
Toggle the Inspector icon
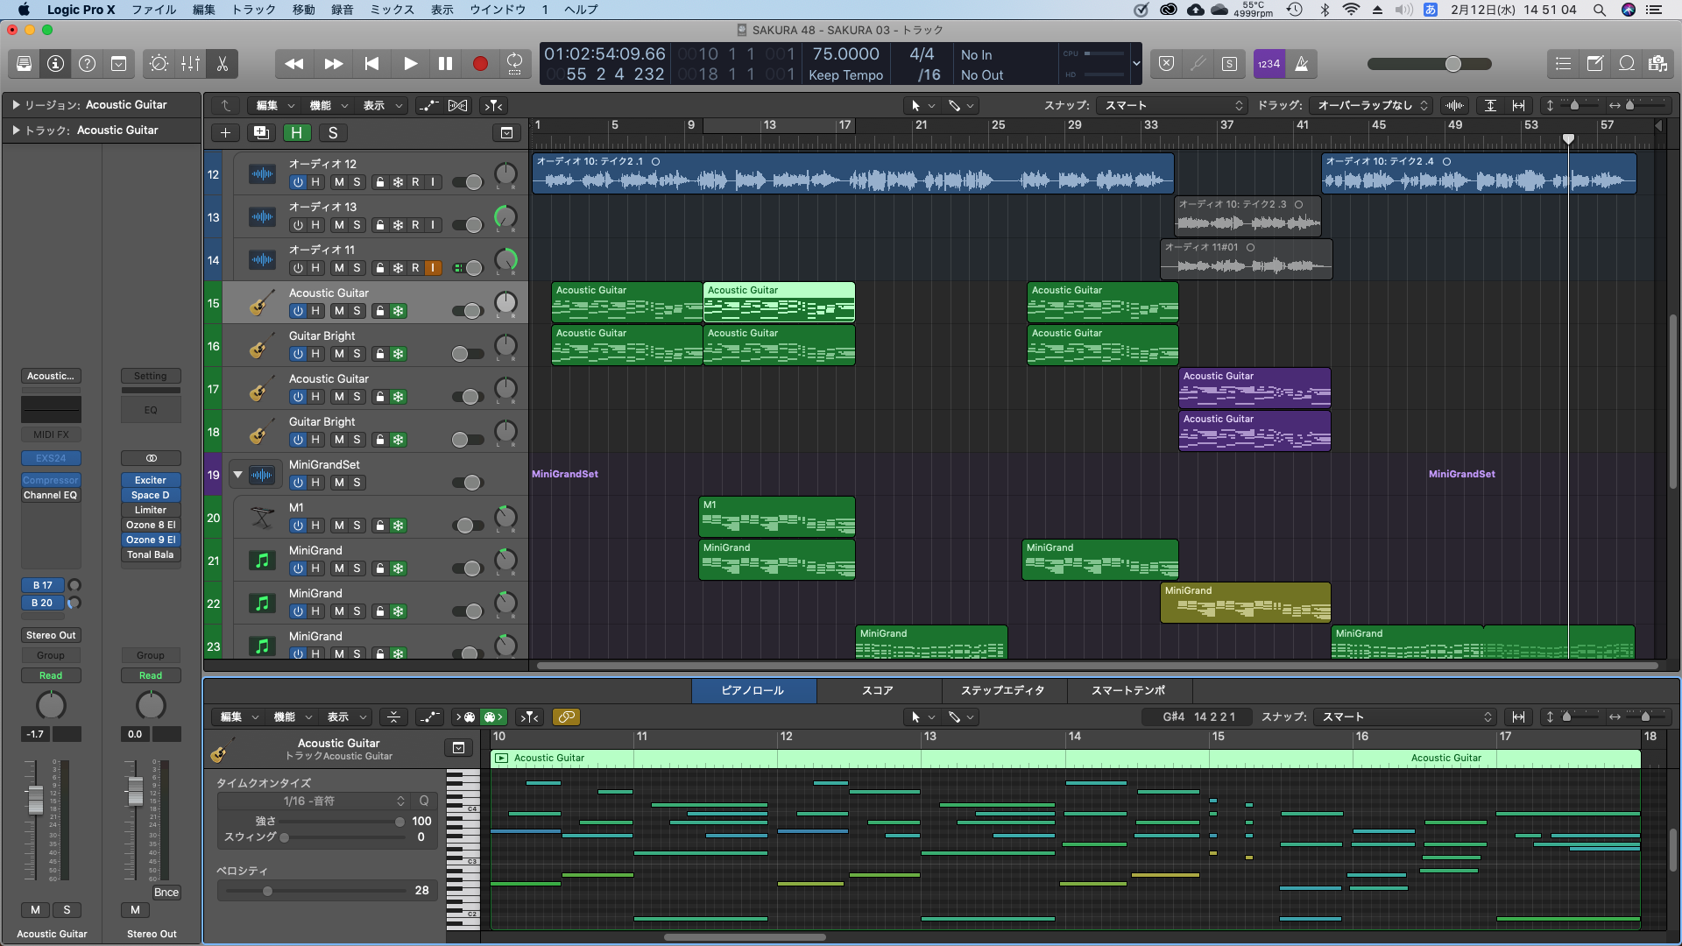(55, 63)
